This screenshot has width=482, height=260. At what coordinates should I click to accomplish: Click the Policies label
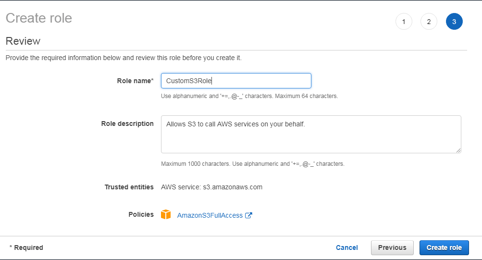[x=141, y=214]
